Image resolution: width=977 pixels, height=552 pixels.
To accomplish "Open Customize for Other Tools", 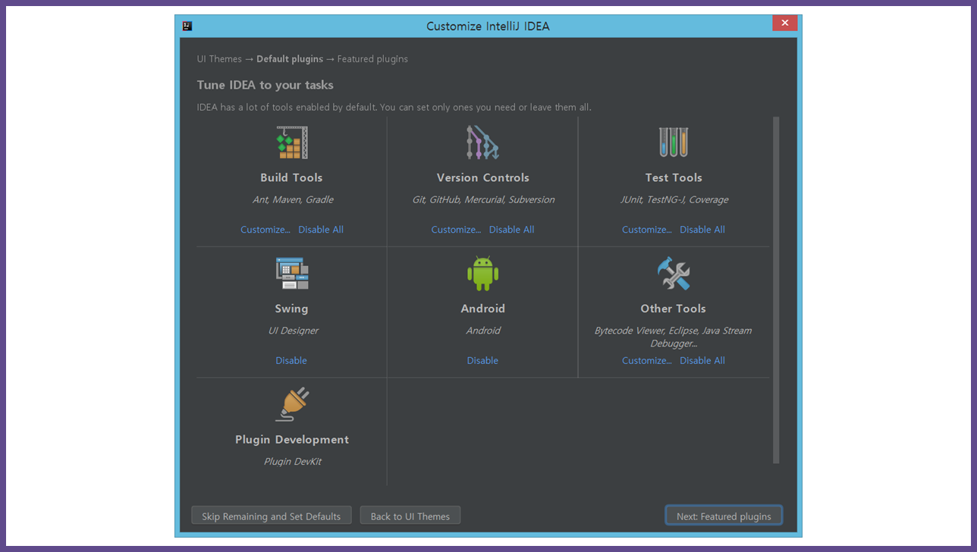I will [x=647, y=361].
